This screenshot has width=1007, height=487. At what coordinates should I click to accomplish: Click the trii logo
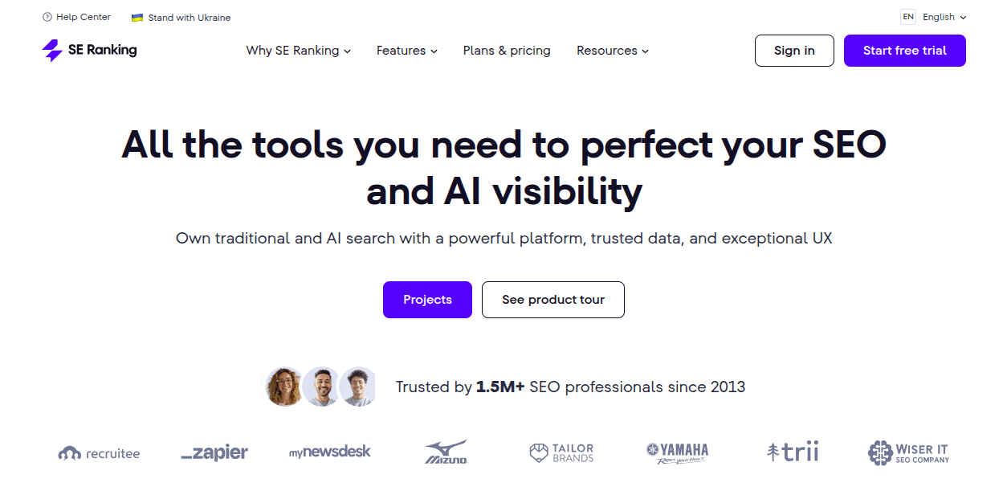[x=793, y=452]
